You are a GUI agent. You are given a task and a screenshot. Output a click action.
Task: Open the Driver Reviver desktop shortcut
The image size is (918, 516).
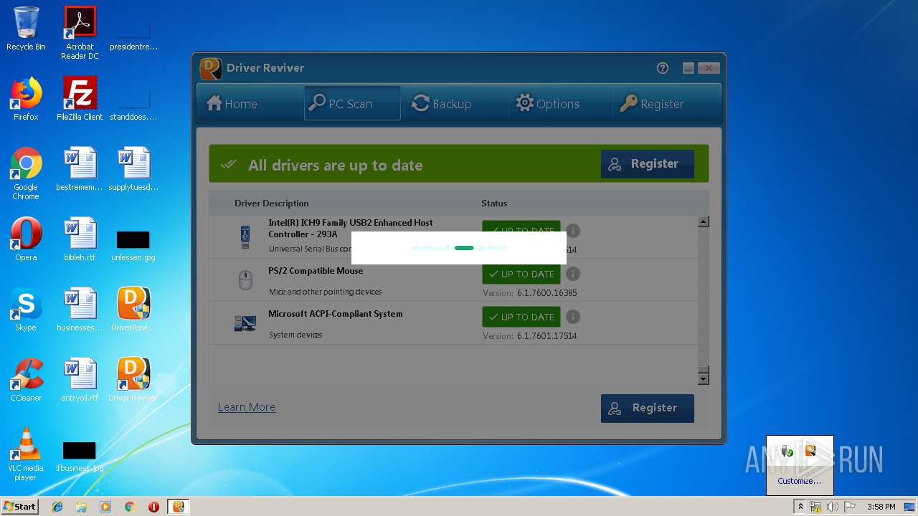[x=133, y=380]
